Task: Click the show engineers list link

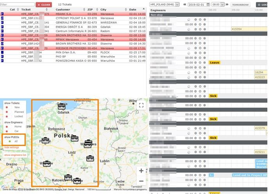Action: (x=15, y=155)
